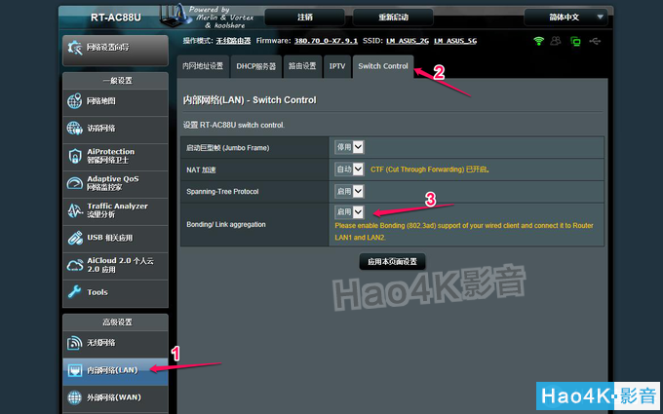Viewport: 663px width, 414px height.
Task: Click the CTF Cut Through Forwarding status text
Action: pos(430,169)
